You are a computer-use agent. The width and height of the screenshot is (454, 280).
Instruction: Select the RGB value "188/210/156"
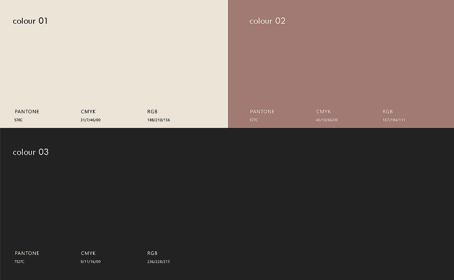159,120
